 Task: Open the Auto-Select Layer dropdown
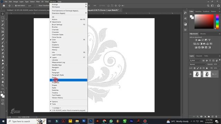[30, 6]
